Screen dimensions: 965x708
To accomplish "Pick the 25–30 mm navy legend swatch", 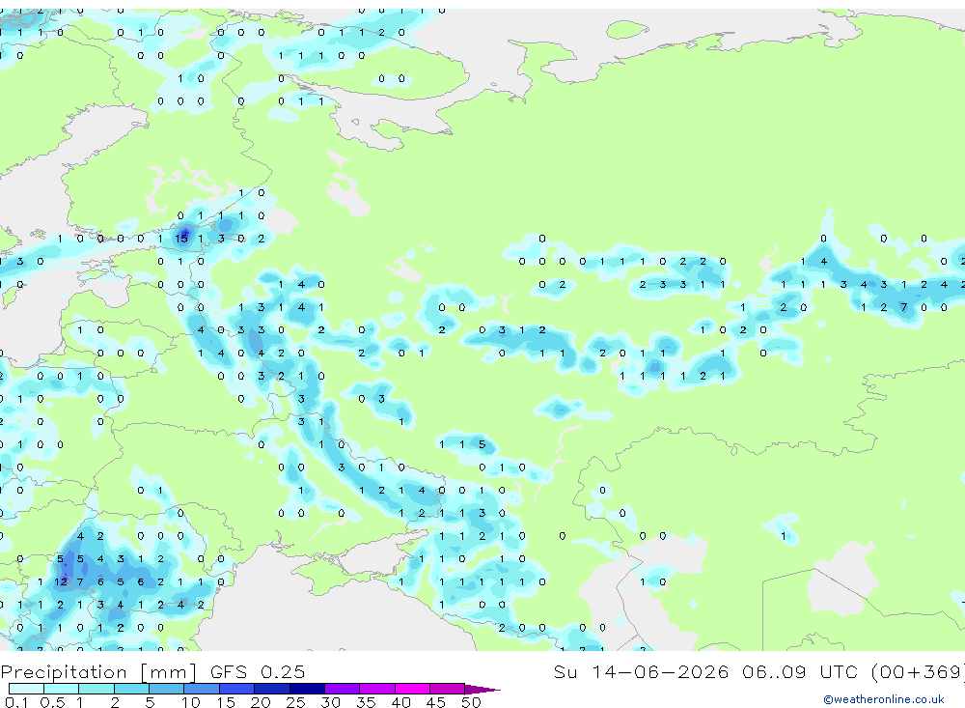I will tap(307, 689).
